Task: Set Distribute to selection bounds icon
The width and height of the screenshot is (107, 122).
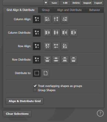Action: (x=37, y=73)
